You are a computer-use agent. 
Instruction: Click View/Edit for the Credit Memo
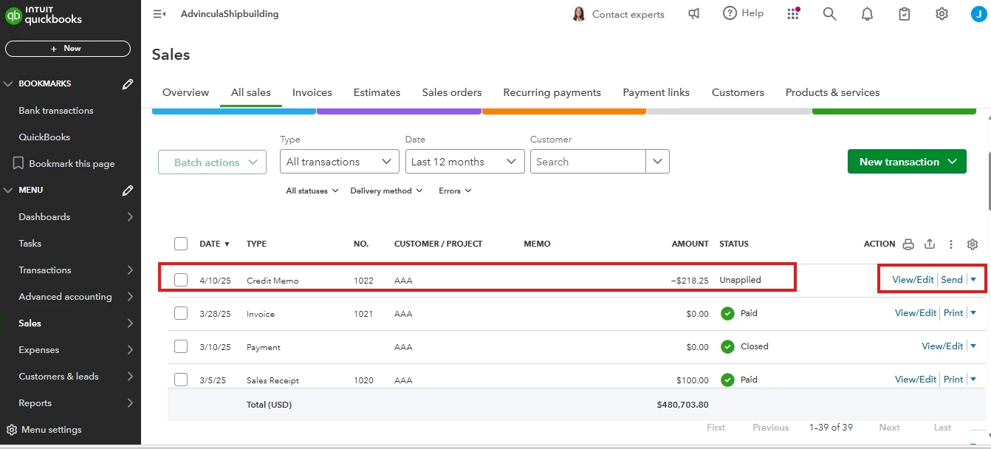tap(913, 279)
